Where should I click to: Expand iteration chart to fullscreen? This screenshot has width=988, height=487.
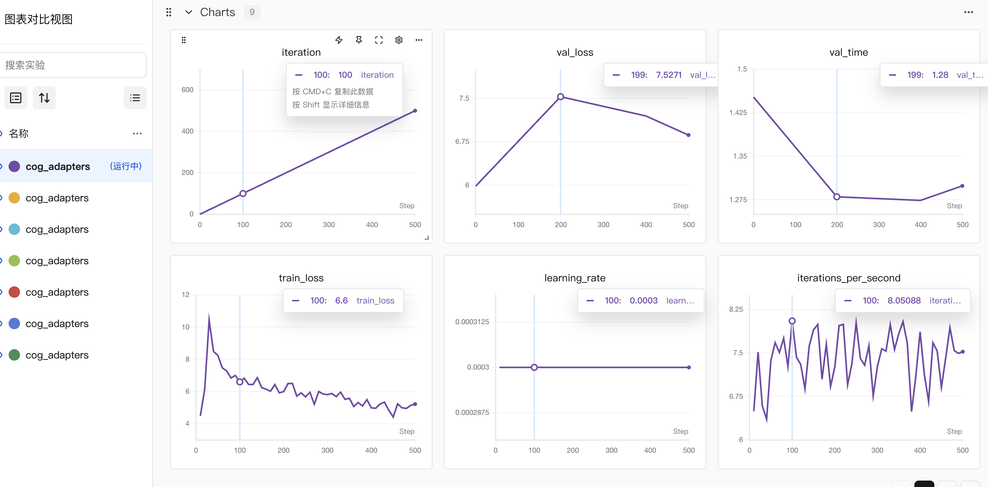(x=379, y=40)
